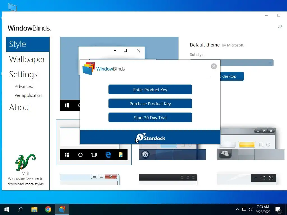Click WindowBlinds taskbar icon
Screen dimensions: 287x215
coord(62,209)
